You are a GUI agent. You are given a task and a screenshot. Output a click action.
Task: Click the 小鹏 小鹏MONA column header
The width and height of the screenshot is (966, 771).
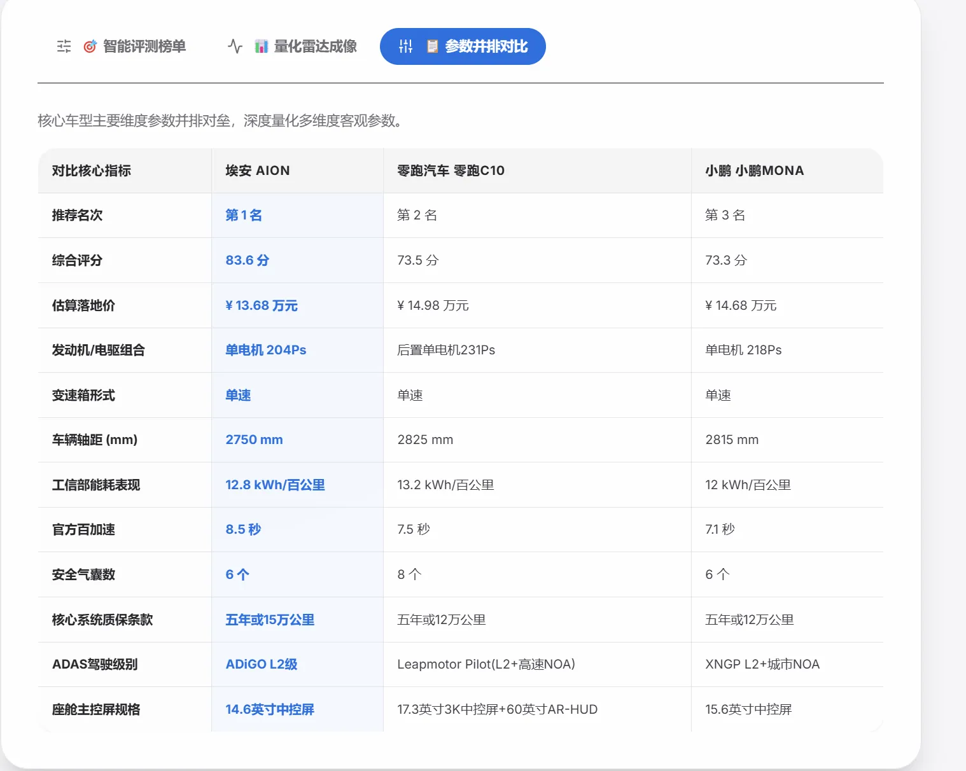[787, 170]
